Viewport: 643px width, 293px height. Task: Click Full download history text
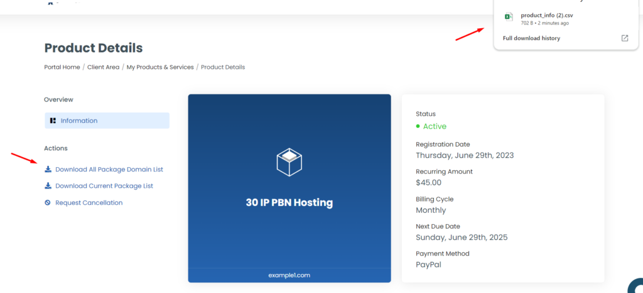click(x=531, y=38)
